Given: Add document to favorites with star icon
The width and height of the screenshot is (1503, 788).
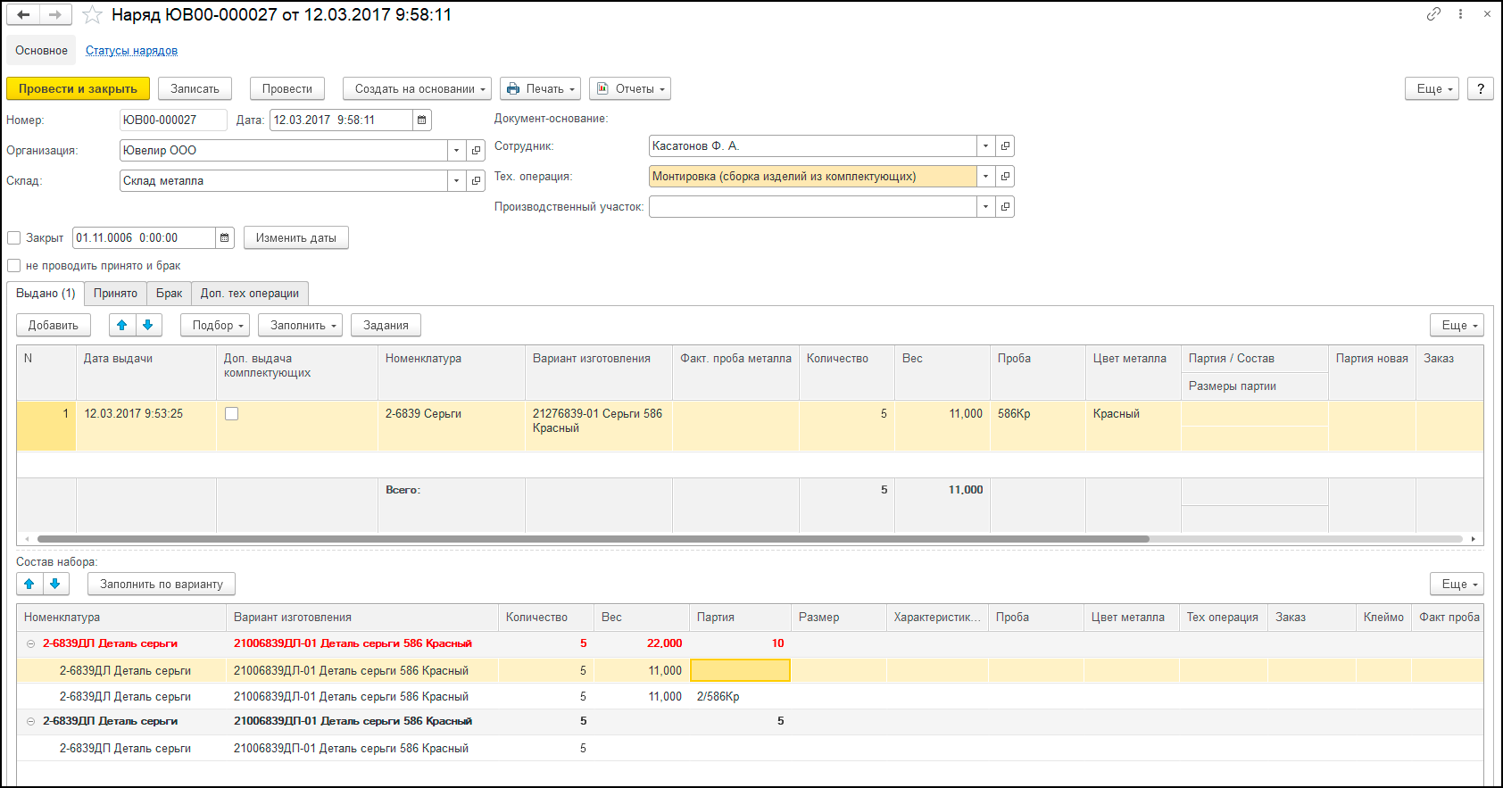Looking at the screenshot, I should [92, 15].
